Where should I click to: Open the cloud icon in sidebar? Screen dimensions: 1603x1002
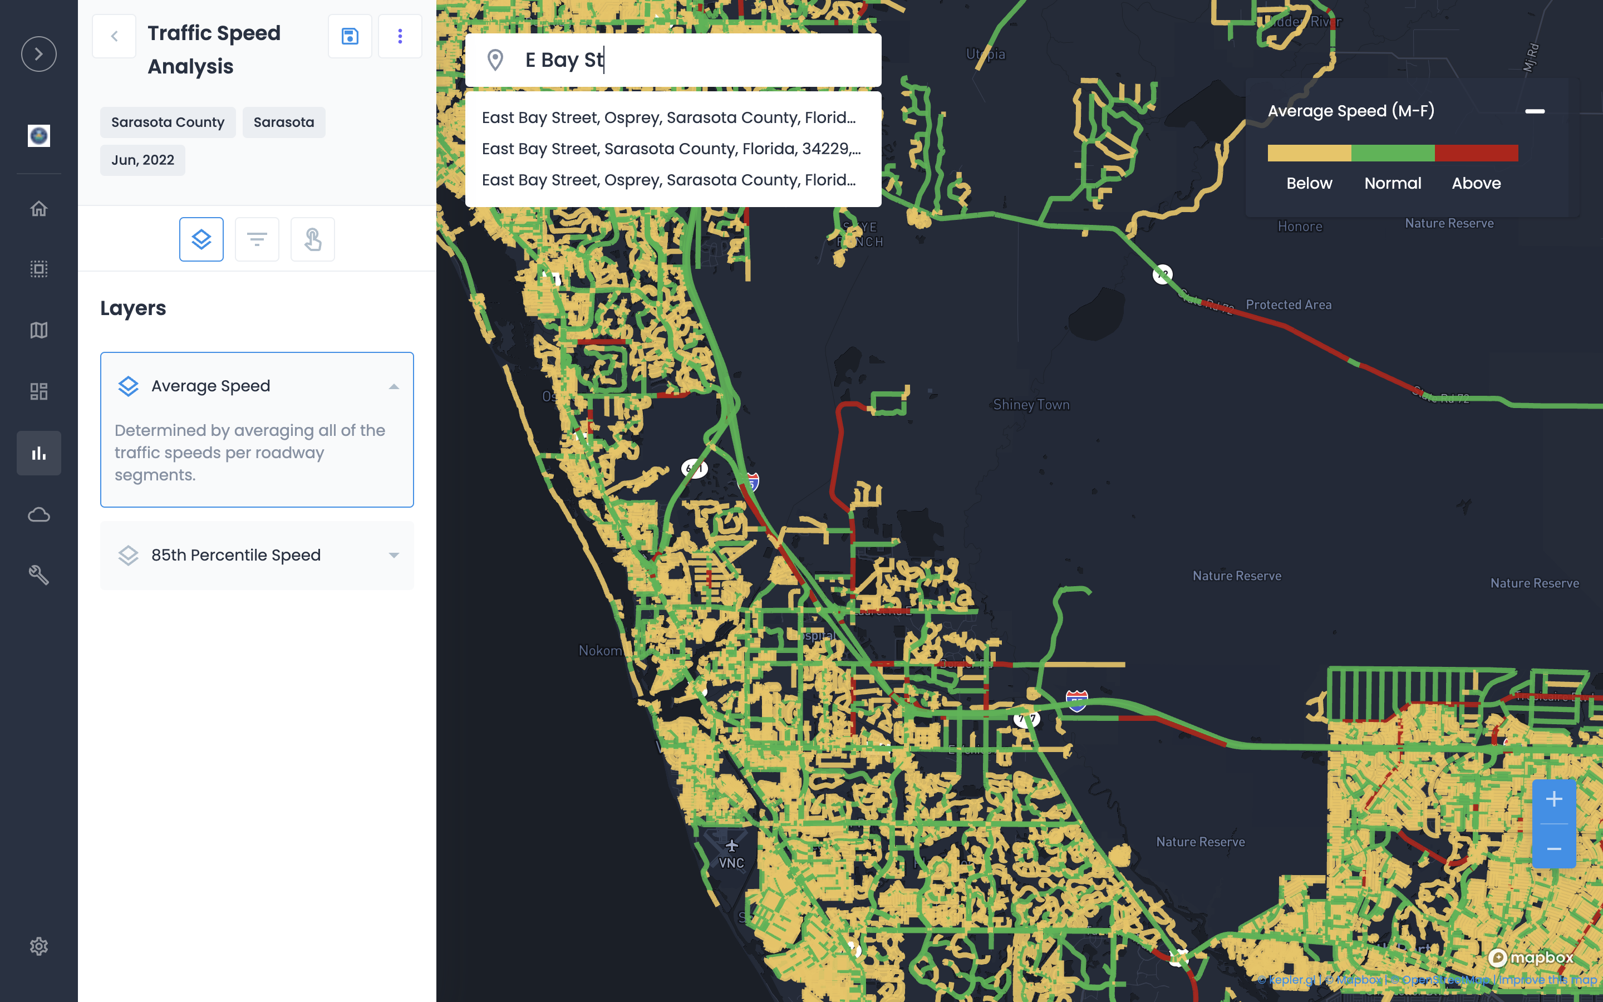(x=38, y=514)
